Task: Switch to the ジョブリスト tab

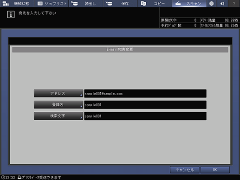Action: click(52, 3)
